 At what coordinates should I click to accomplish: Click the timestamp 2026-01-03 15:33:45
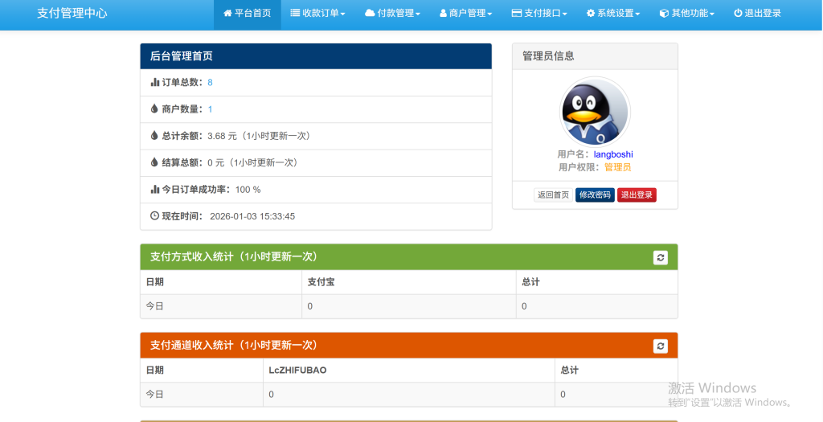pyautogui.click(x=252, y=216)
